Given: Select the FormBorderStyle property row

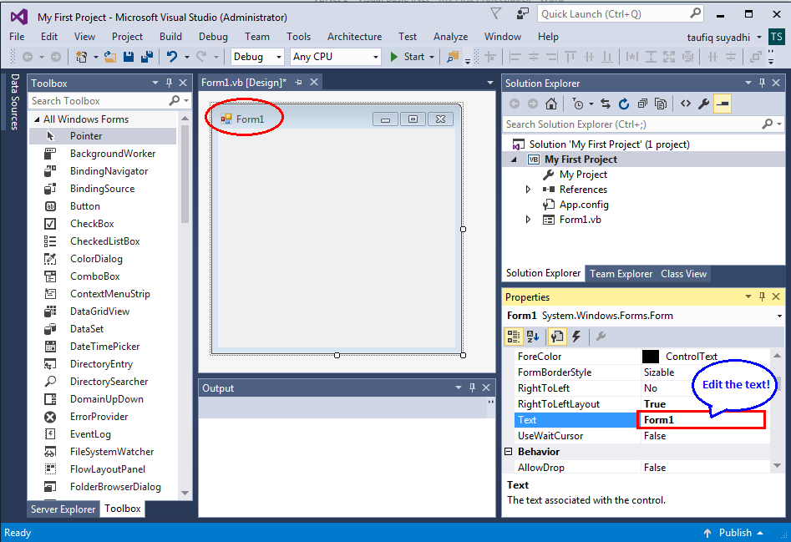Looking at the screenshot, I should [x=641, y=372].
